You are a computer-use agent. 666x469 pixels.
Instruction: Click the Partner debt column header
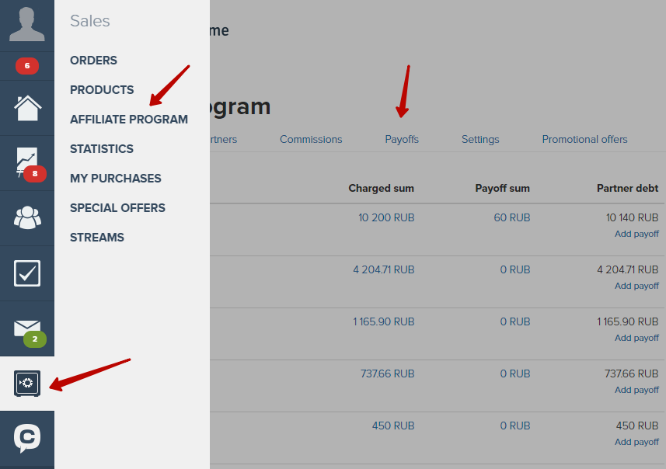click(627, 188)
